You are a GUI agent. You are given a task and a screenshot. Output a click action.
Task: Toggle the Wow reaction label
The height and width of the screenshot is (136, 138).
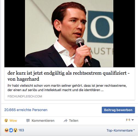13,121
